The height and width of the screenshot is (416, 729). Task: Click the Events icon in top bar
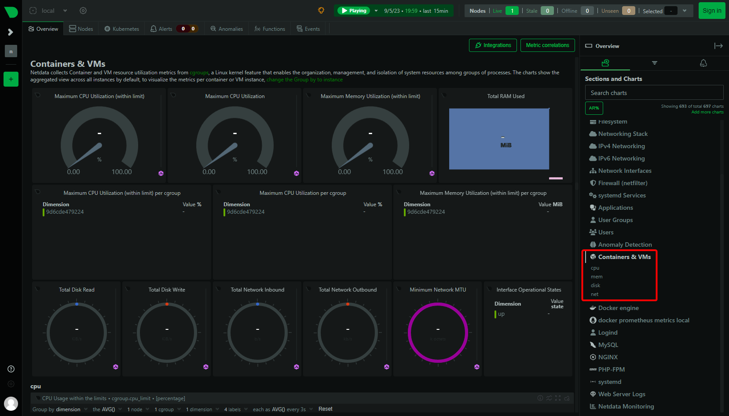tap(301, 29)
